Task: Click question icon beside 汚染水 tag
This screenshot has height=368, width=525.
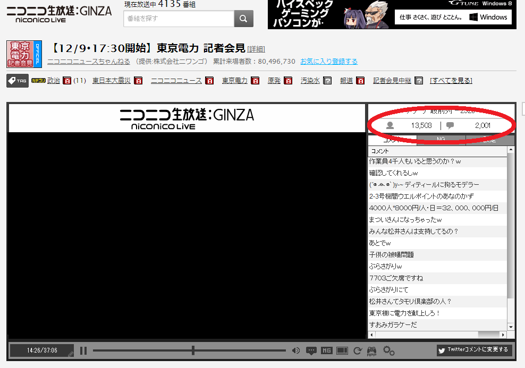Action: 327,81
